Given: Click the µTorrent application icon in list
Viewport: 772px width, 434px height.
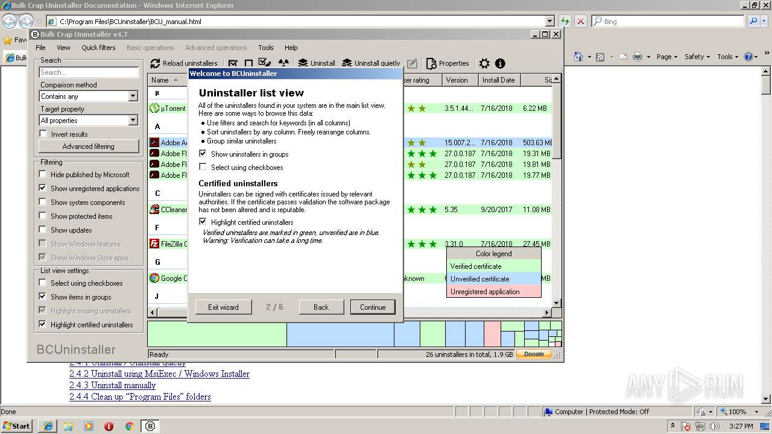Looking at the screenshot, I should [154, 108].
